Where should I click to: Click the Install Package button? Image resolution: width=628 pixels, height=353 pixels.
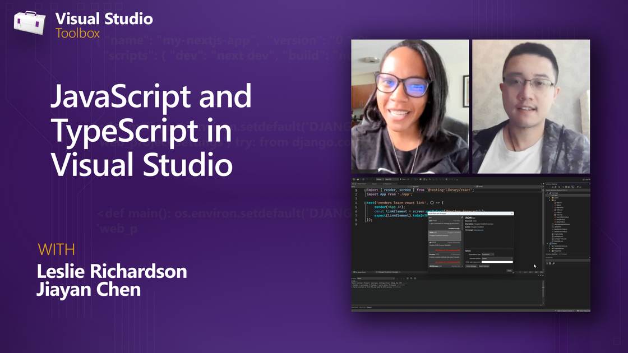470,266
